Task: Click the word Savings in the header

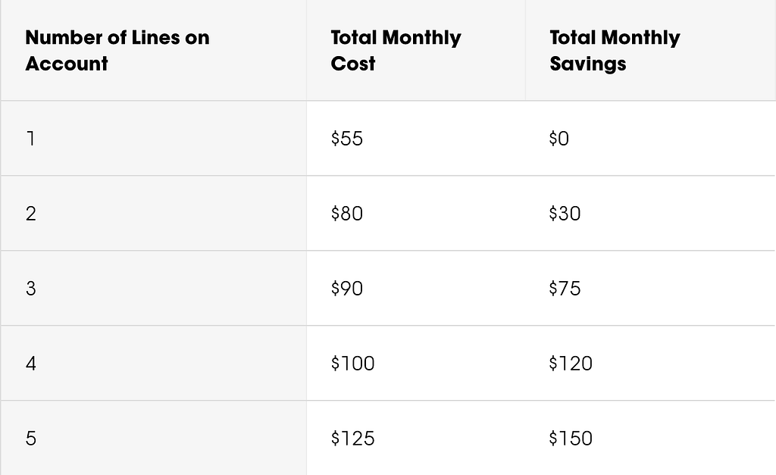Action: coord(588,64)
